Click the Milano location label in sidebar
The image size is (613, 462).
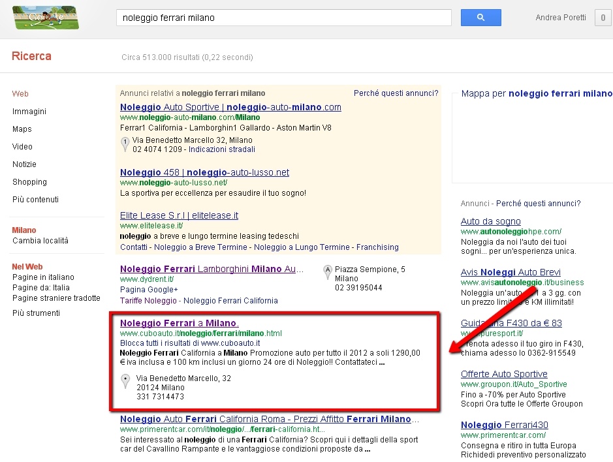click(x=24, y=230)
